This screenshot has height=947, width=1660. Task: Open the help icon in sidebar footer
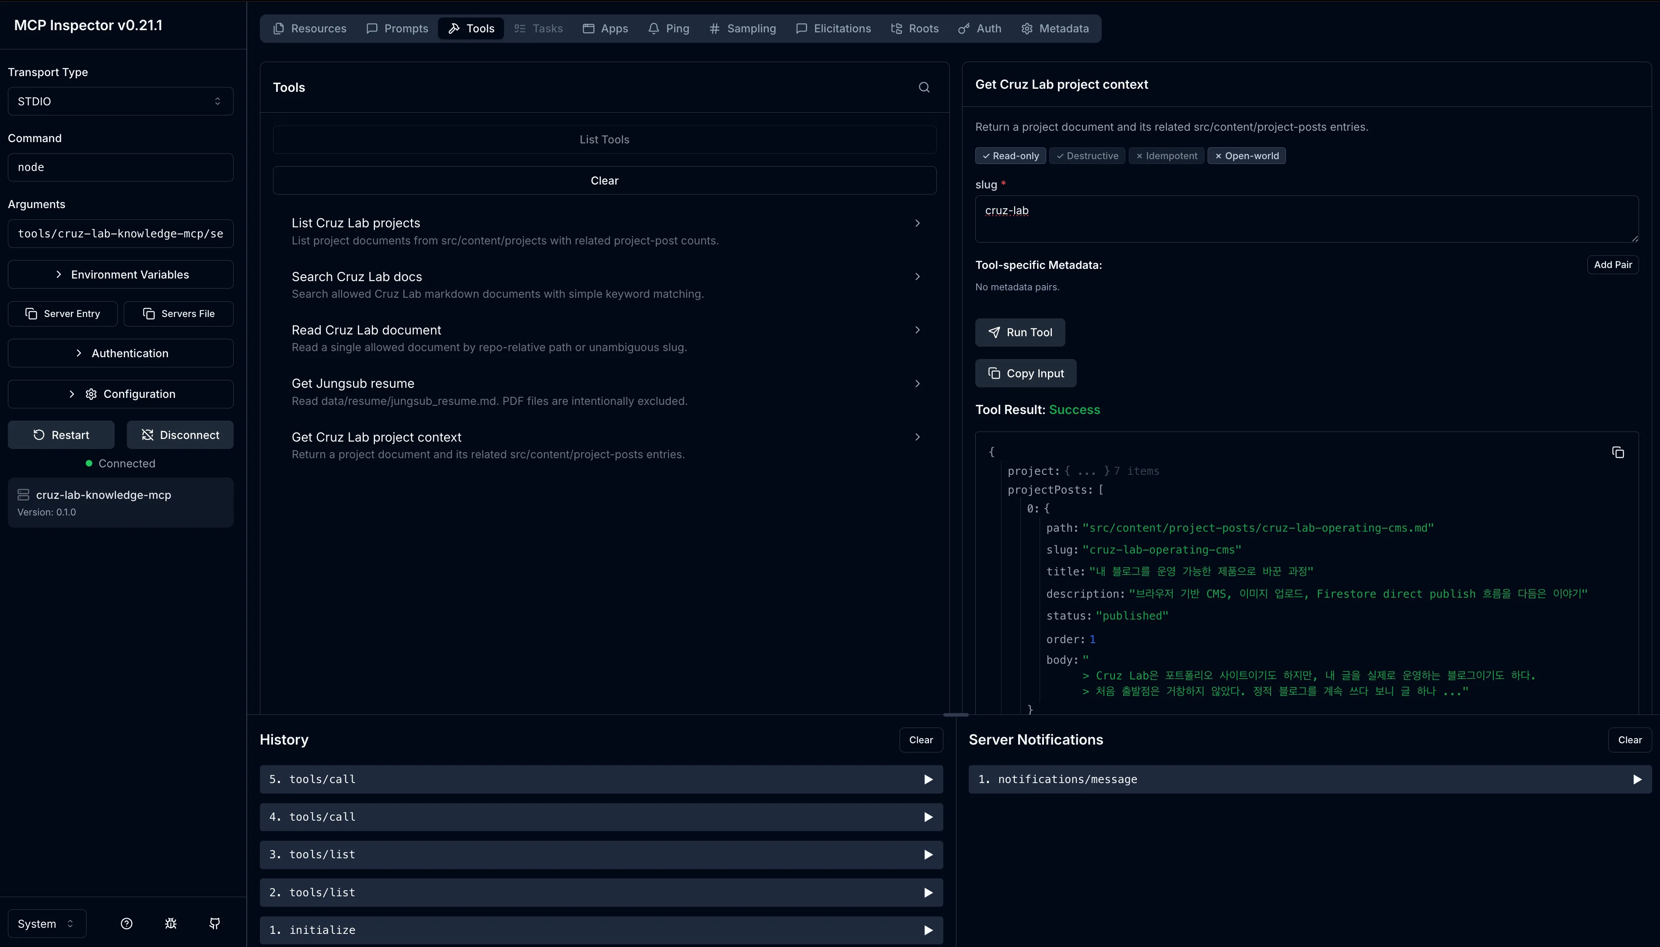[127, 923]
